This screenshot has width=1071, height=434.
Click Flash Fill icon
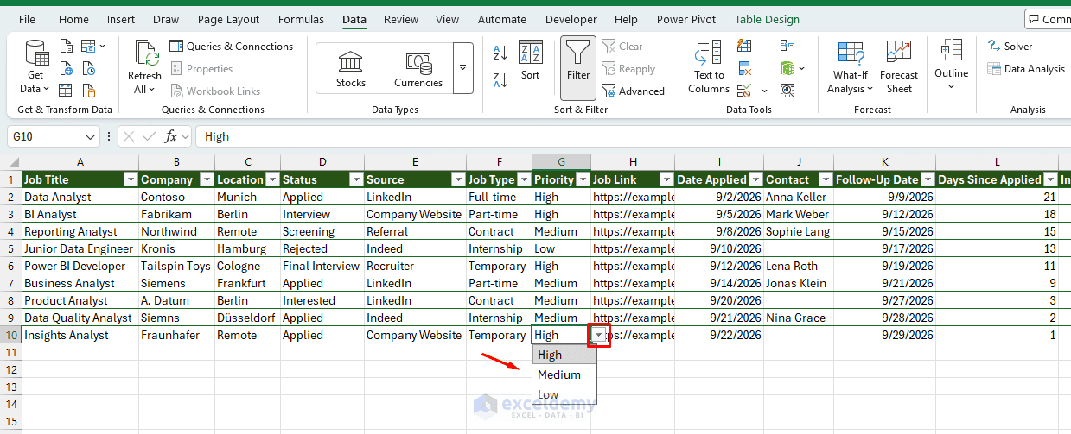click(744, 47)
